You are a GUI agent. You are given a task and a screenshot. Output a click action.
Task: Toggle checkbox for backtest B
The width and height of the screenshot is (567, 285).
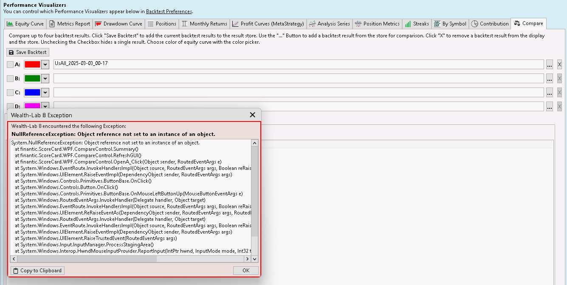click(10, 79)
